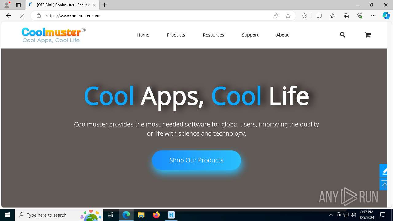Jump to page top with the arrow button
This screenshot has width=393, height=221.
(383, 184)
